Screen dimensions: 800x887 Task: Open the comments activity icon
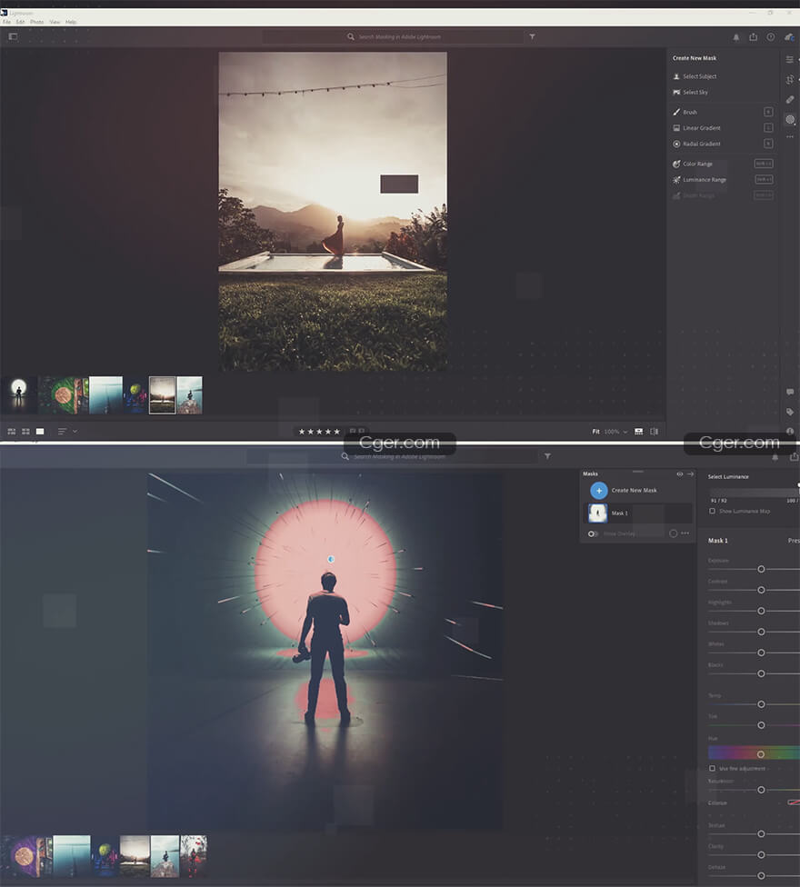point(790,392)
